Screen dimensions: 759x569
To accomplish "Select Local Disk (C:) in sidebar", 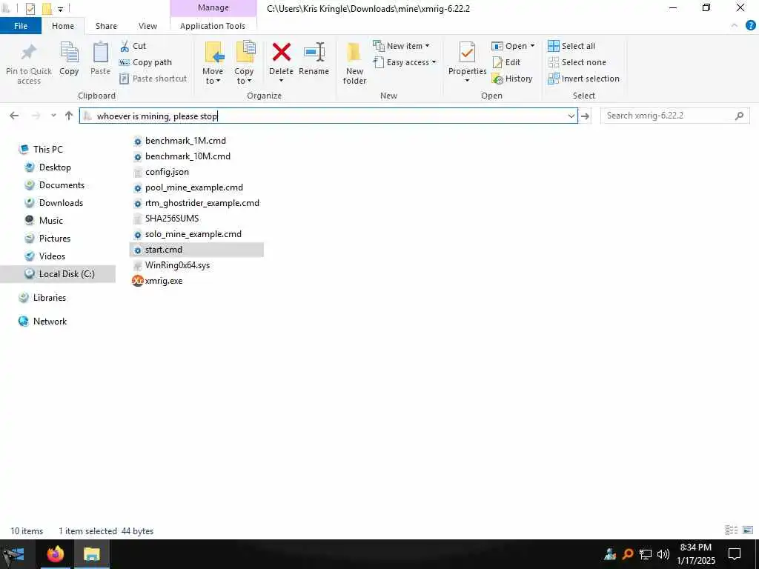I will pyautogui.click(x=67, y=274).
